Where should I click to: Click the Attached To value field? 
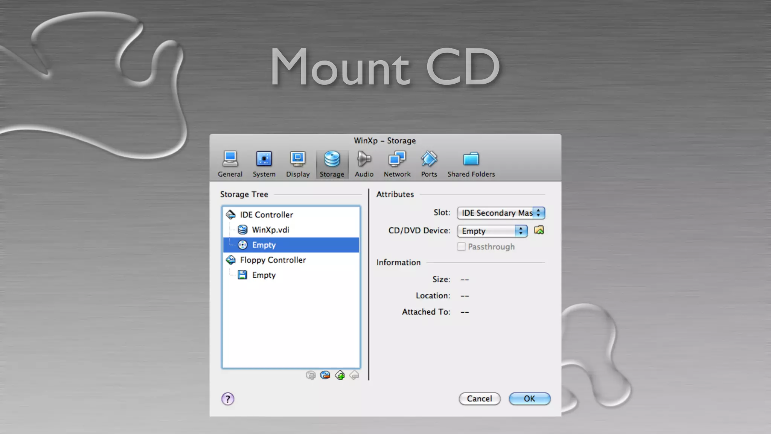(465, 312)
